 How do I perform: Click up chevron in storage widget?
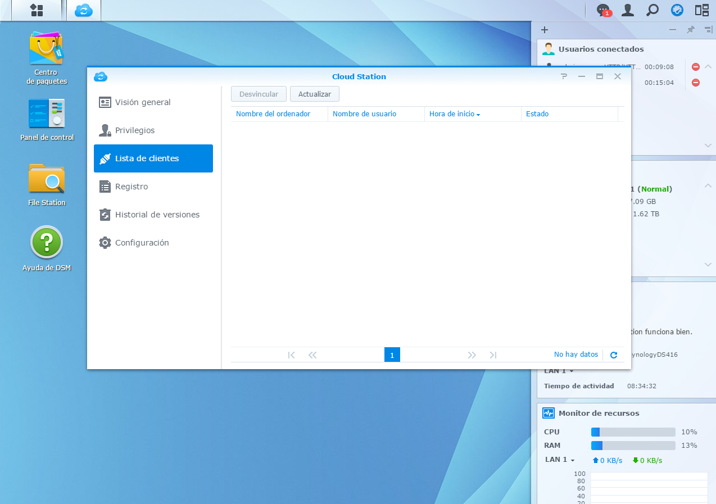click(x=708, y=186)
